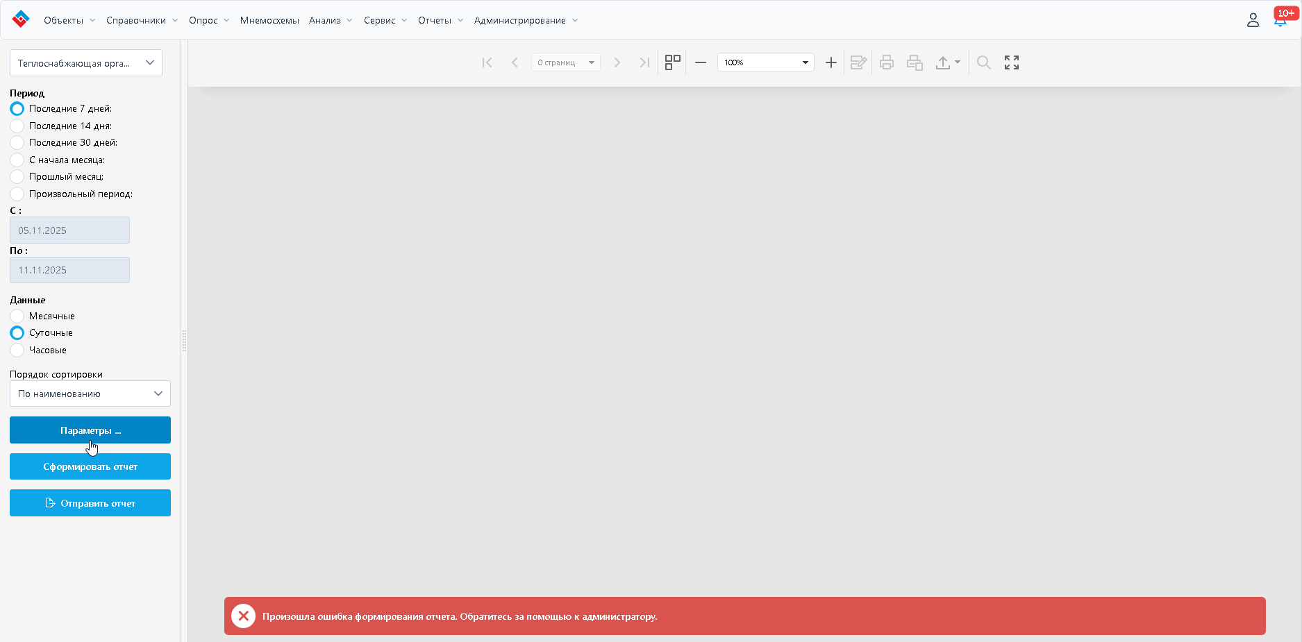
Task: Open the 'Теплоснабжающая орга...' dropdown
Action: coord(86,63)
